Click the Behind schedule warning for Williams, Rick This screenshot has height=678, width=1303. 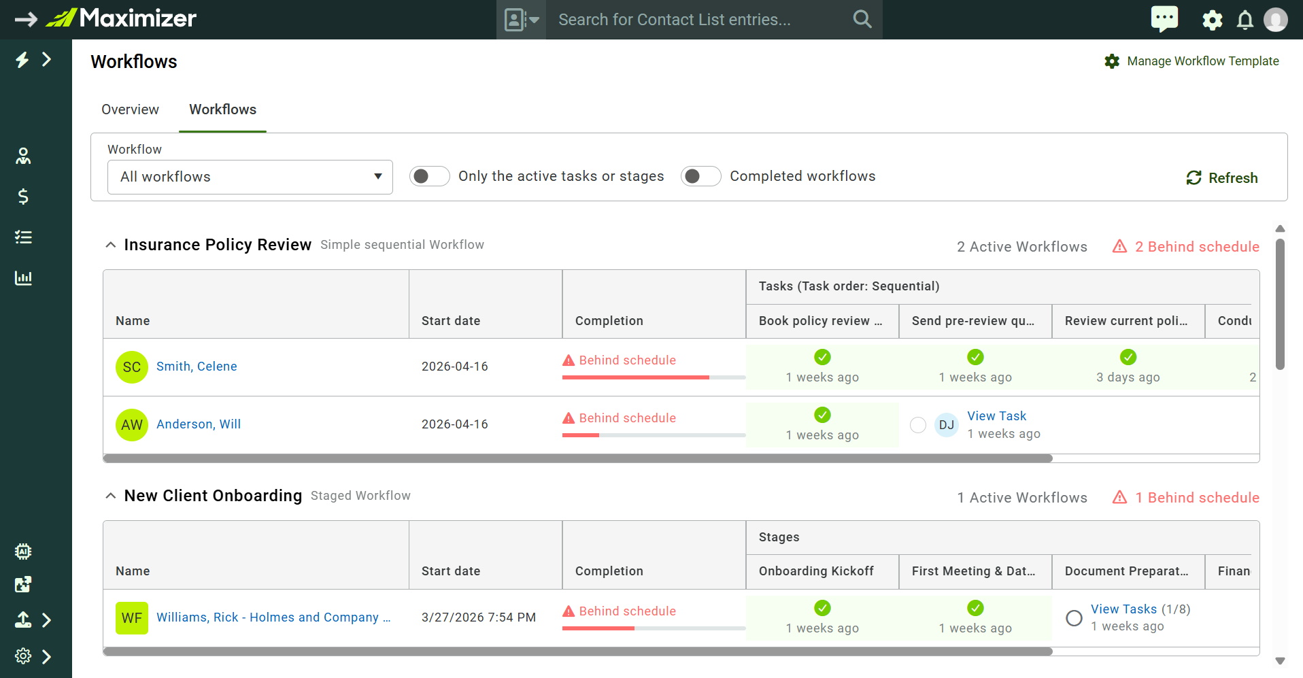[619, 611]
